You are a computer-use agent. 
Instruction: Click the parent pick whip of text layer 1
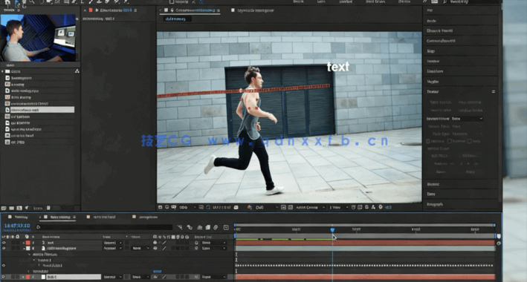tap(197, 243)
